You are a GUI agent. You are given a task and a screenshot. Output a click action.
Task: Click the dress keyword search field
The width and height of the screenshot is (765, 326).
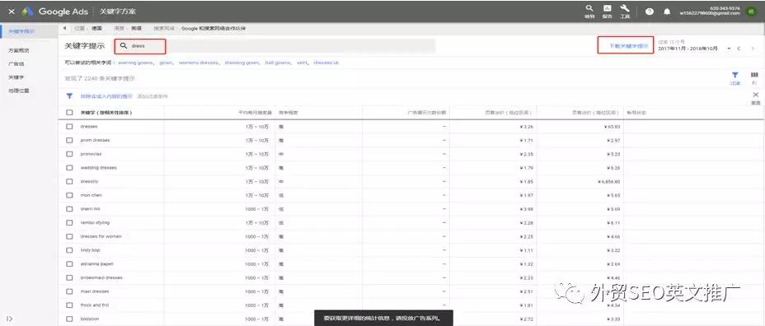[x=140, y=46]
